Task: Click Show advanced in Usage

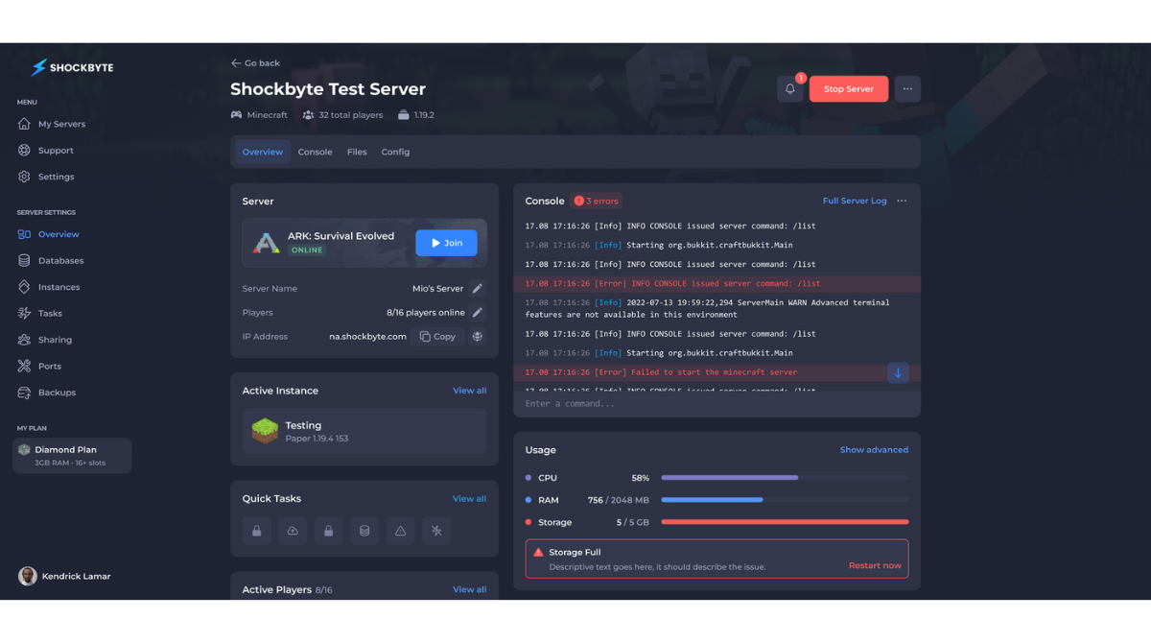Action: [x=874, y=449]
